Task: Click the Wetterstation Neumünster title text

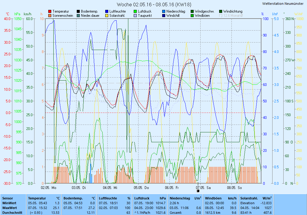Action: 282,4
